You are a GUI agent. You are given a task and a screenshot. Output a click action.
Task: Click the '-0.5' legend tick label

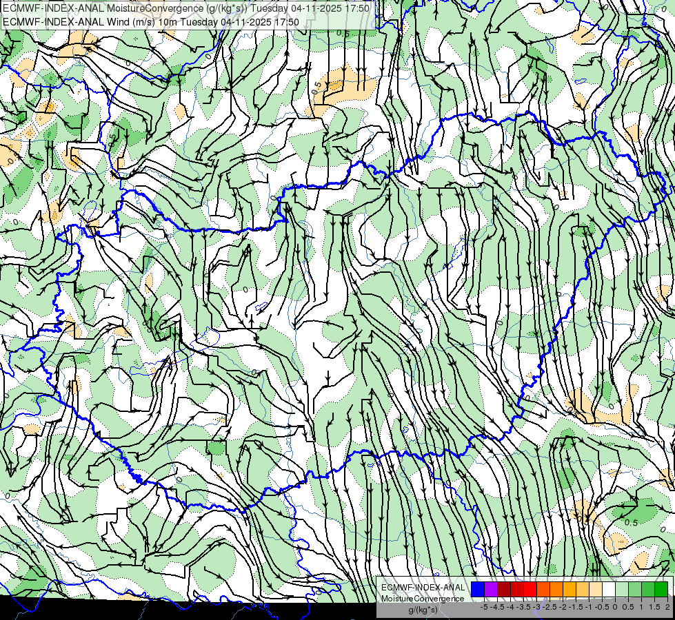point(602,607)
